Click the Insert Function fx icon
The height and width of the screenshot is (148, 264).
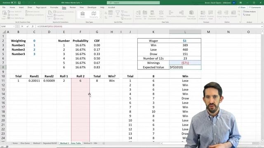pos(33,26)
